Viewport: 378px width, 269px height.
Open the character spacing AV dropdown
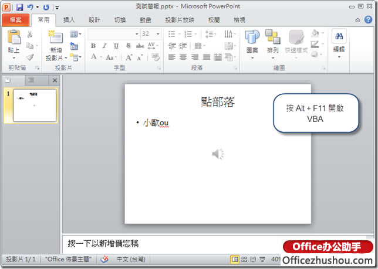(153, 46)
